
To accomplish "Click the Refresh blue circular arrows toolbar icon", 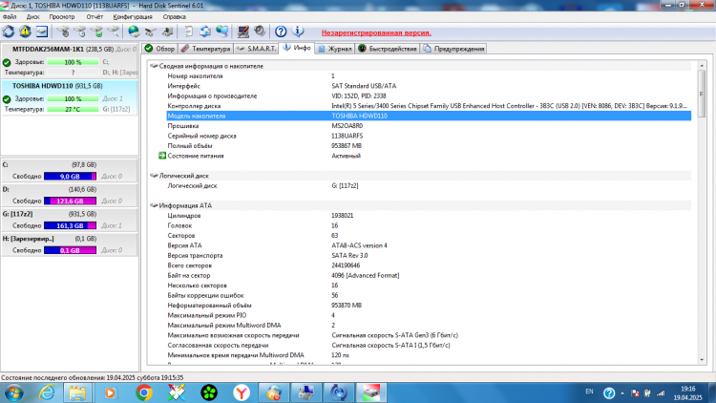I will tap(9, 32).
